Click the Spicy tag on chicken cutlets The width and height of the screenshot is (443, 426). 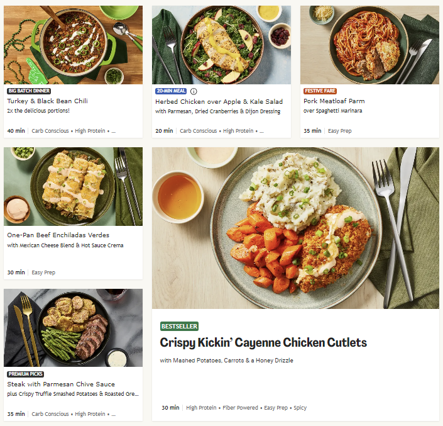[300, 408]
